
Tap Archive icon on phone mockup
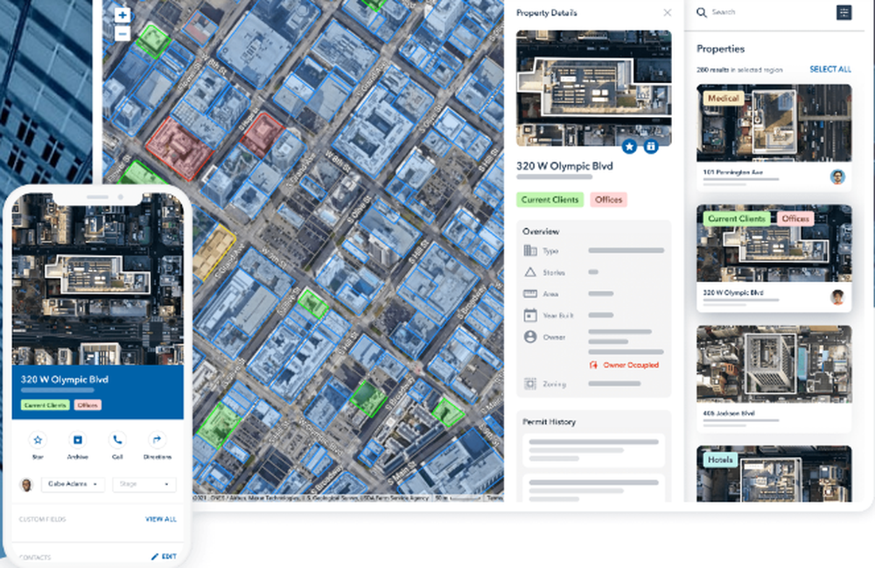pyautogui.click(x=78, y=440)
